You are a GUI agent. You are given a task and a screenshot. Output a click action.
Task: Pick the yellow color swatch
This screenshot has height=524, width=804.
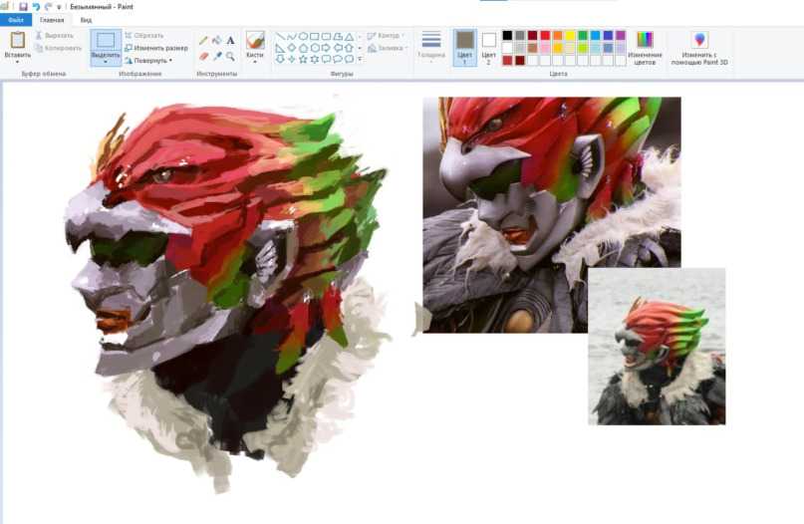pyautogui.click(x=571, y=35)
